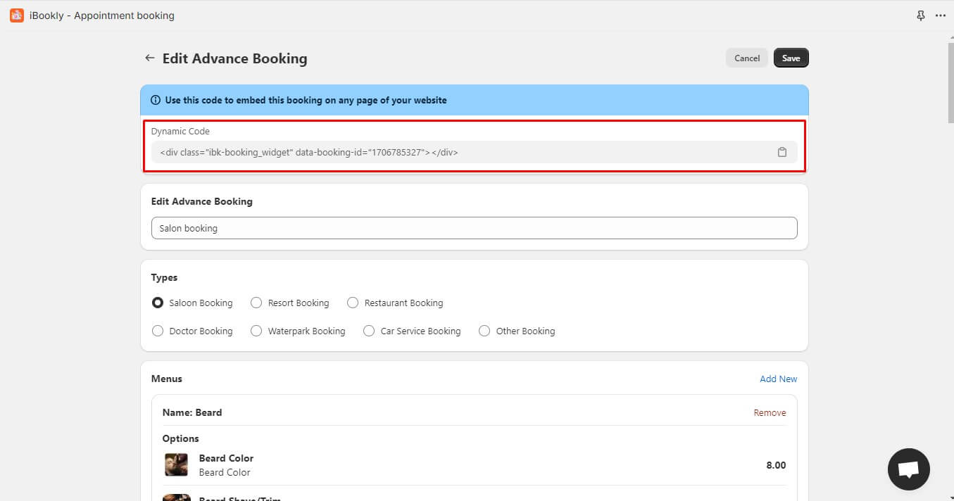Select Restaurant Booking radio button
Viewport: 954px width, 501px height.
pyautogui.click(x=353, y=303)
